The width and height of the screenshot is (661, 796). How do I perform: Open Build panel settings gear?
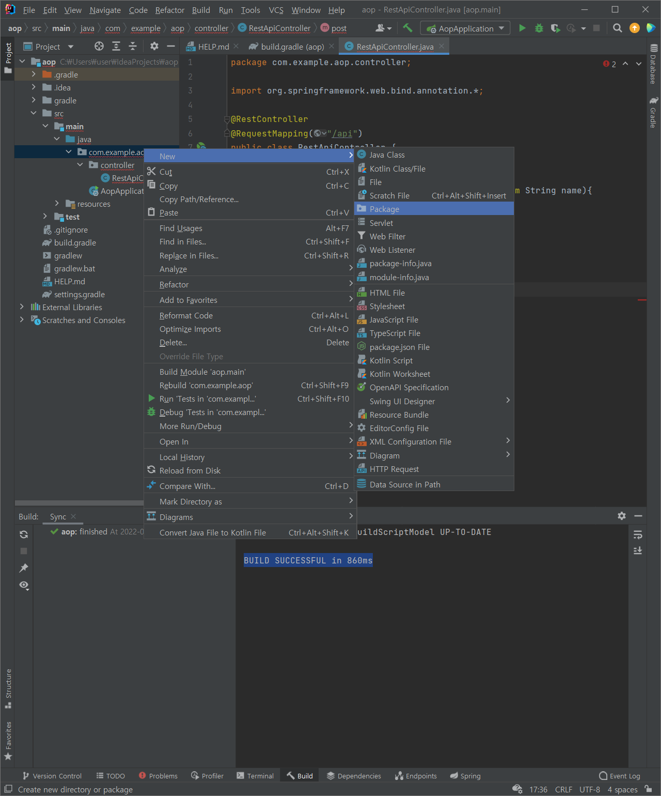(622, 516)
